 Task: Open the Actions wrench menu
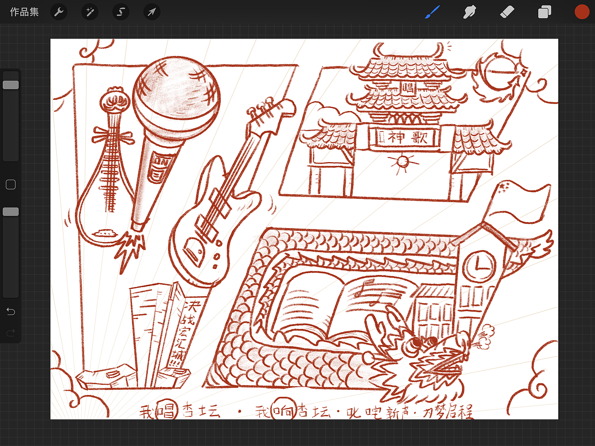tap(59, 12)
